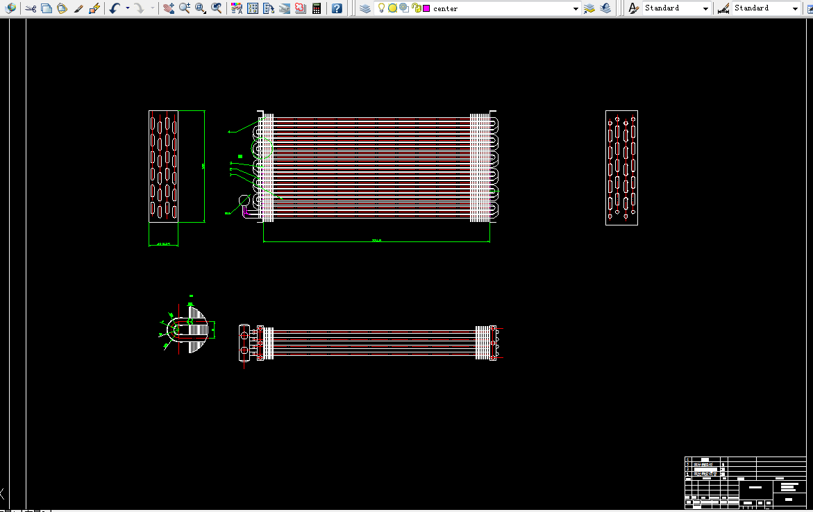Click Make Object's Layer Current icon

tap(589, 8)
